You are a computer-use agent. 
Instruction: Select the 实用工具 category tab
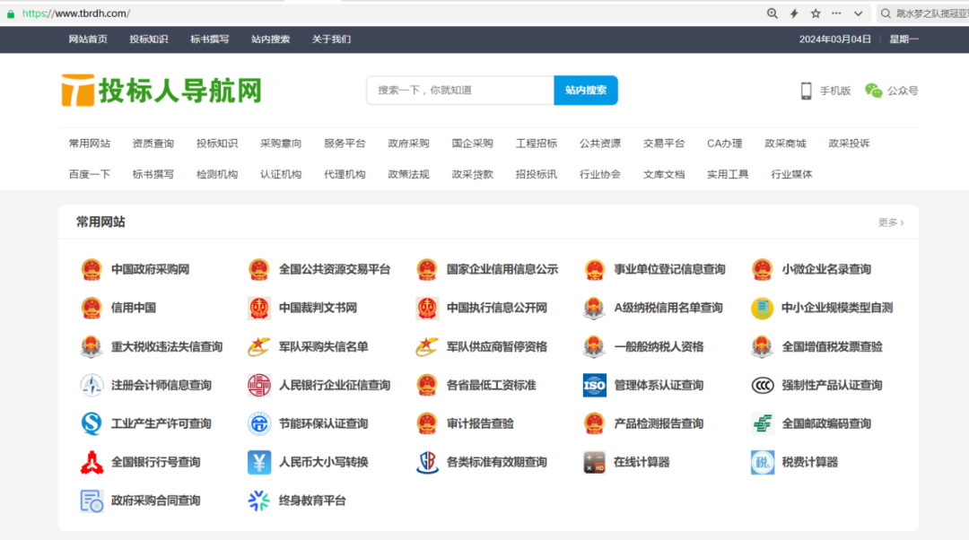pyautogui.click(x=728, y=174)
